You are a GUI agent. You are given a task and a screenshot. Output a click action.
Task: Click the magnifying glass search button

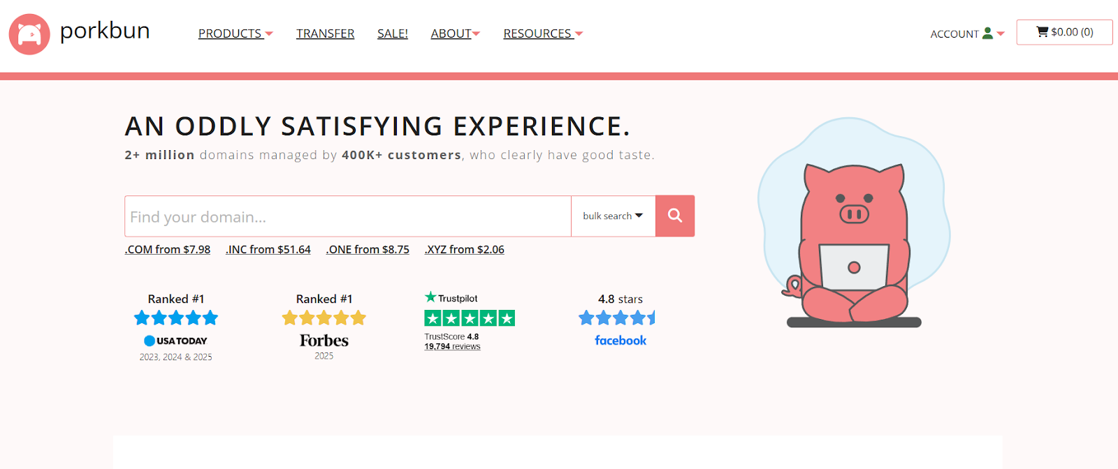tap(675, 216)
